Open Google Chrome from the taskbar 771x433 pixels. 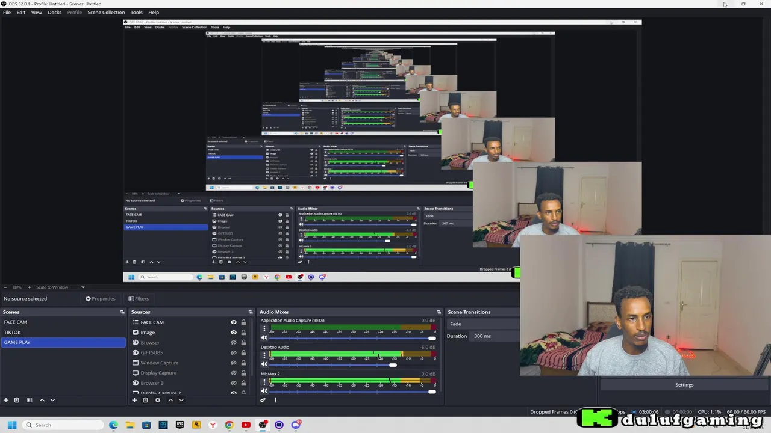229,425
